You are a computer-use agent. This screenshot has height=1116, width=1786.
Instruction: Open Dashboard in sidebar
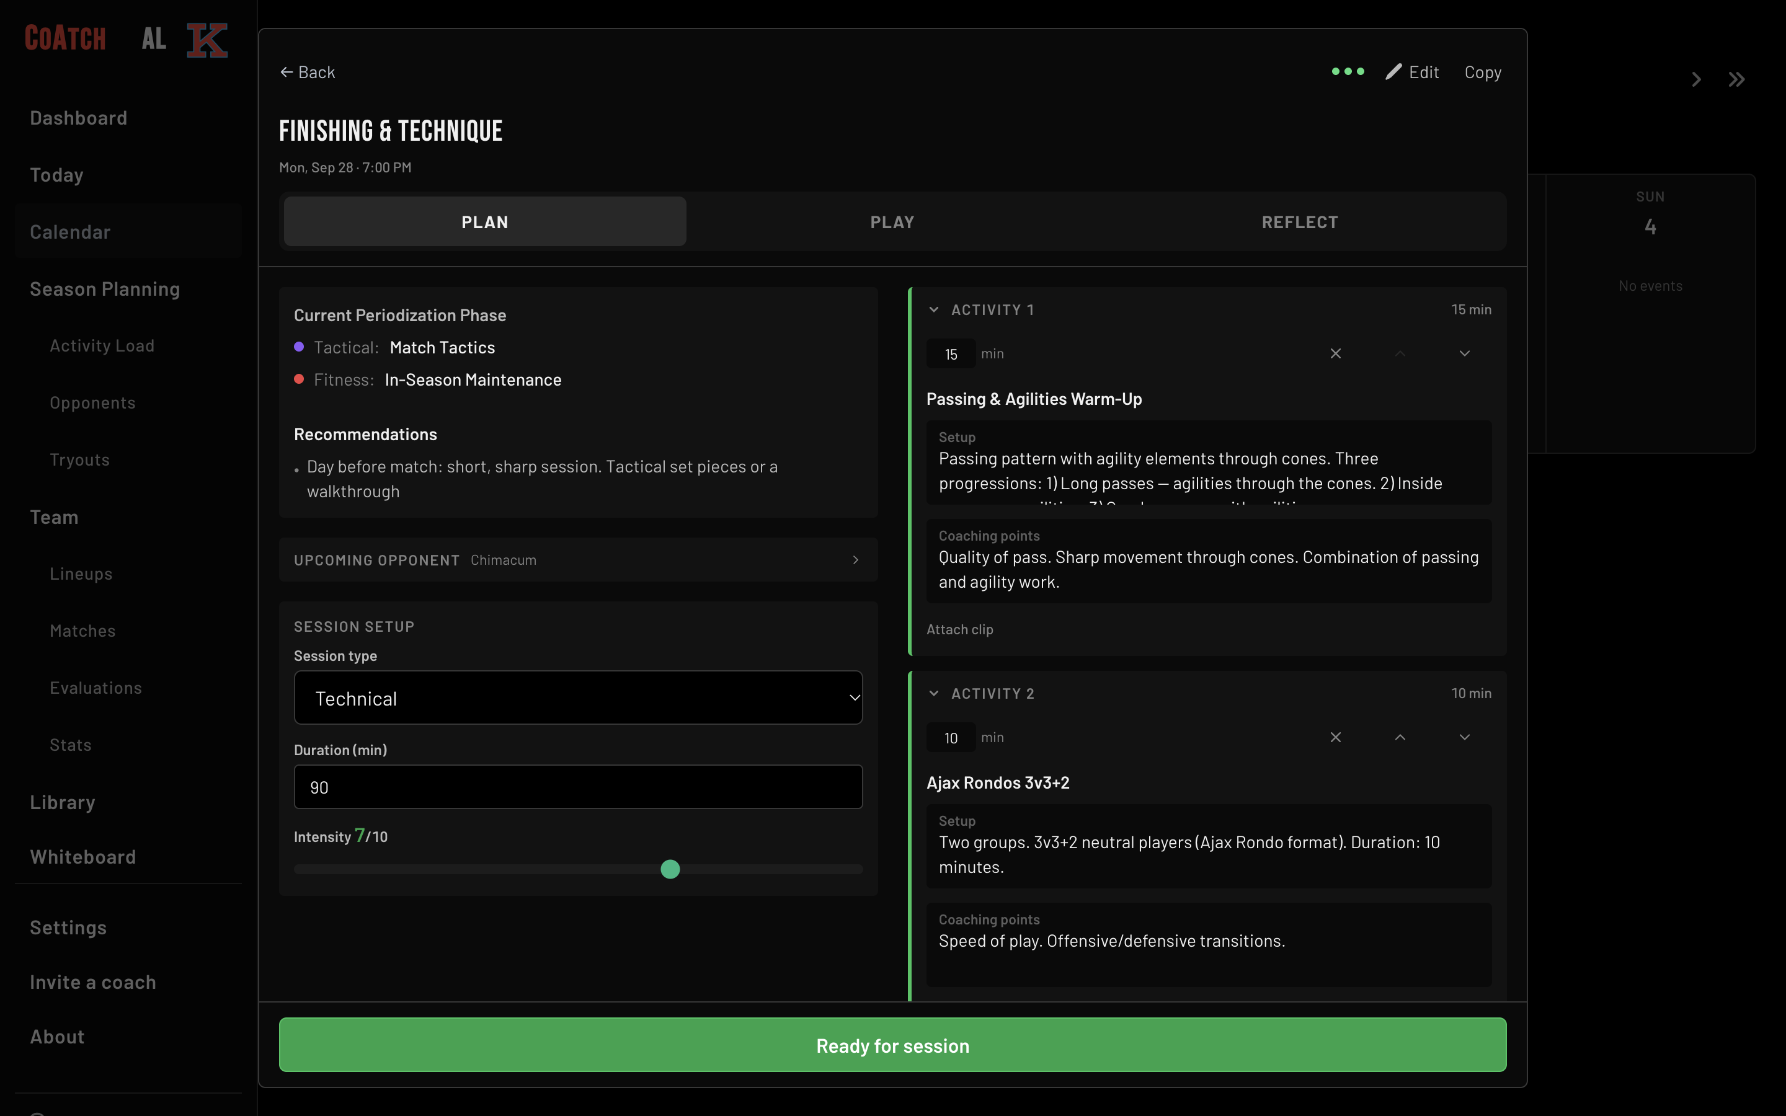pyautogui.click(x=78, y=118)
